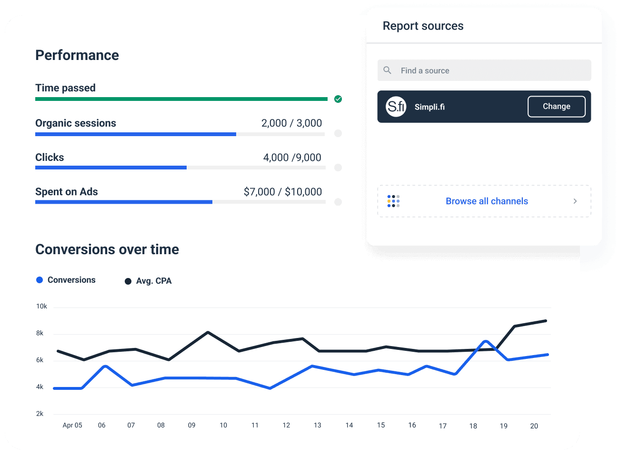
Task: Click the black Avg. CPA legend dot
Action: pyautogui.click(x=128, y=281)
